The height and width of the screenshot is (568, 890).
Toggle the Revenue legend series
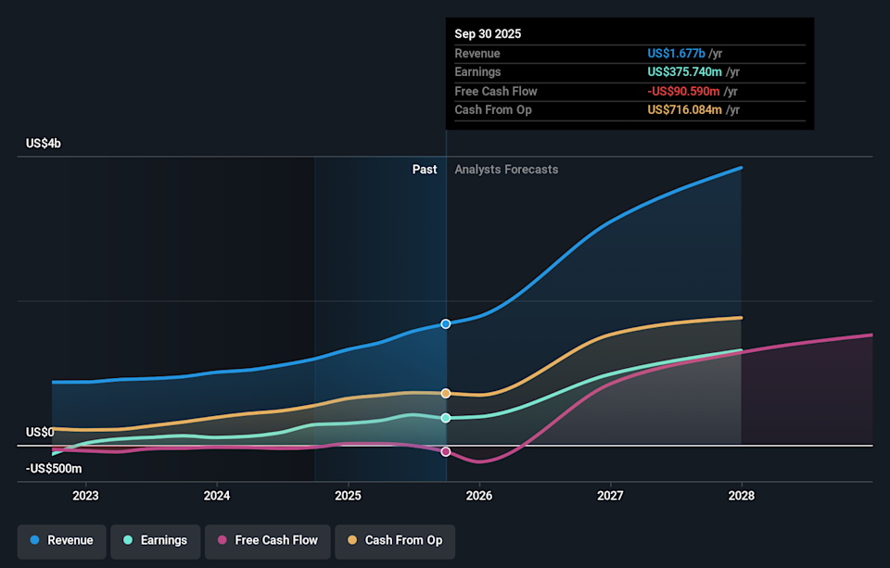[61, 541]
